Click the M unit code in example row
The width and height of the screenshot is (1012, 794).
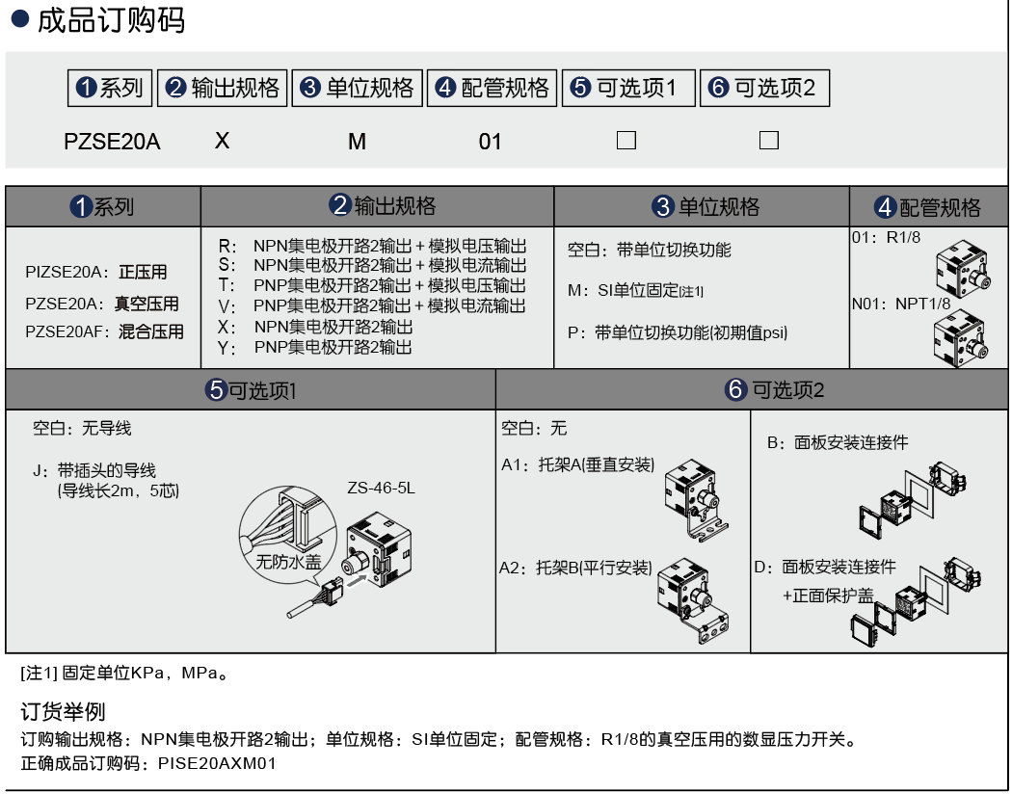click(357, 142)
